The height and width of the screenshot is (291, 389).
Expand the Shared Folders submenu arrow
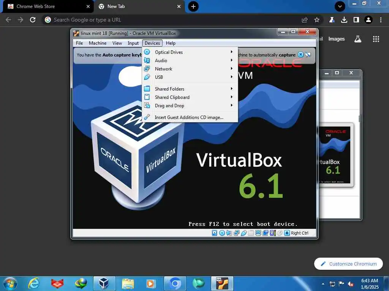(x=231, y=89)
